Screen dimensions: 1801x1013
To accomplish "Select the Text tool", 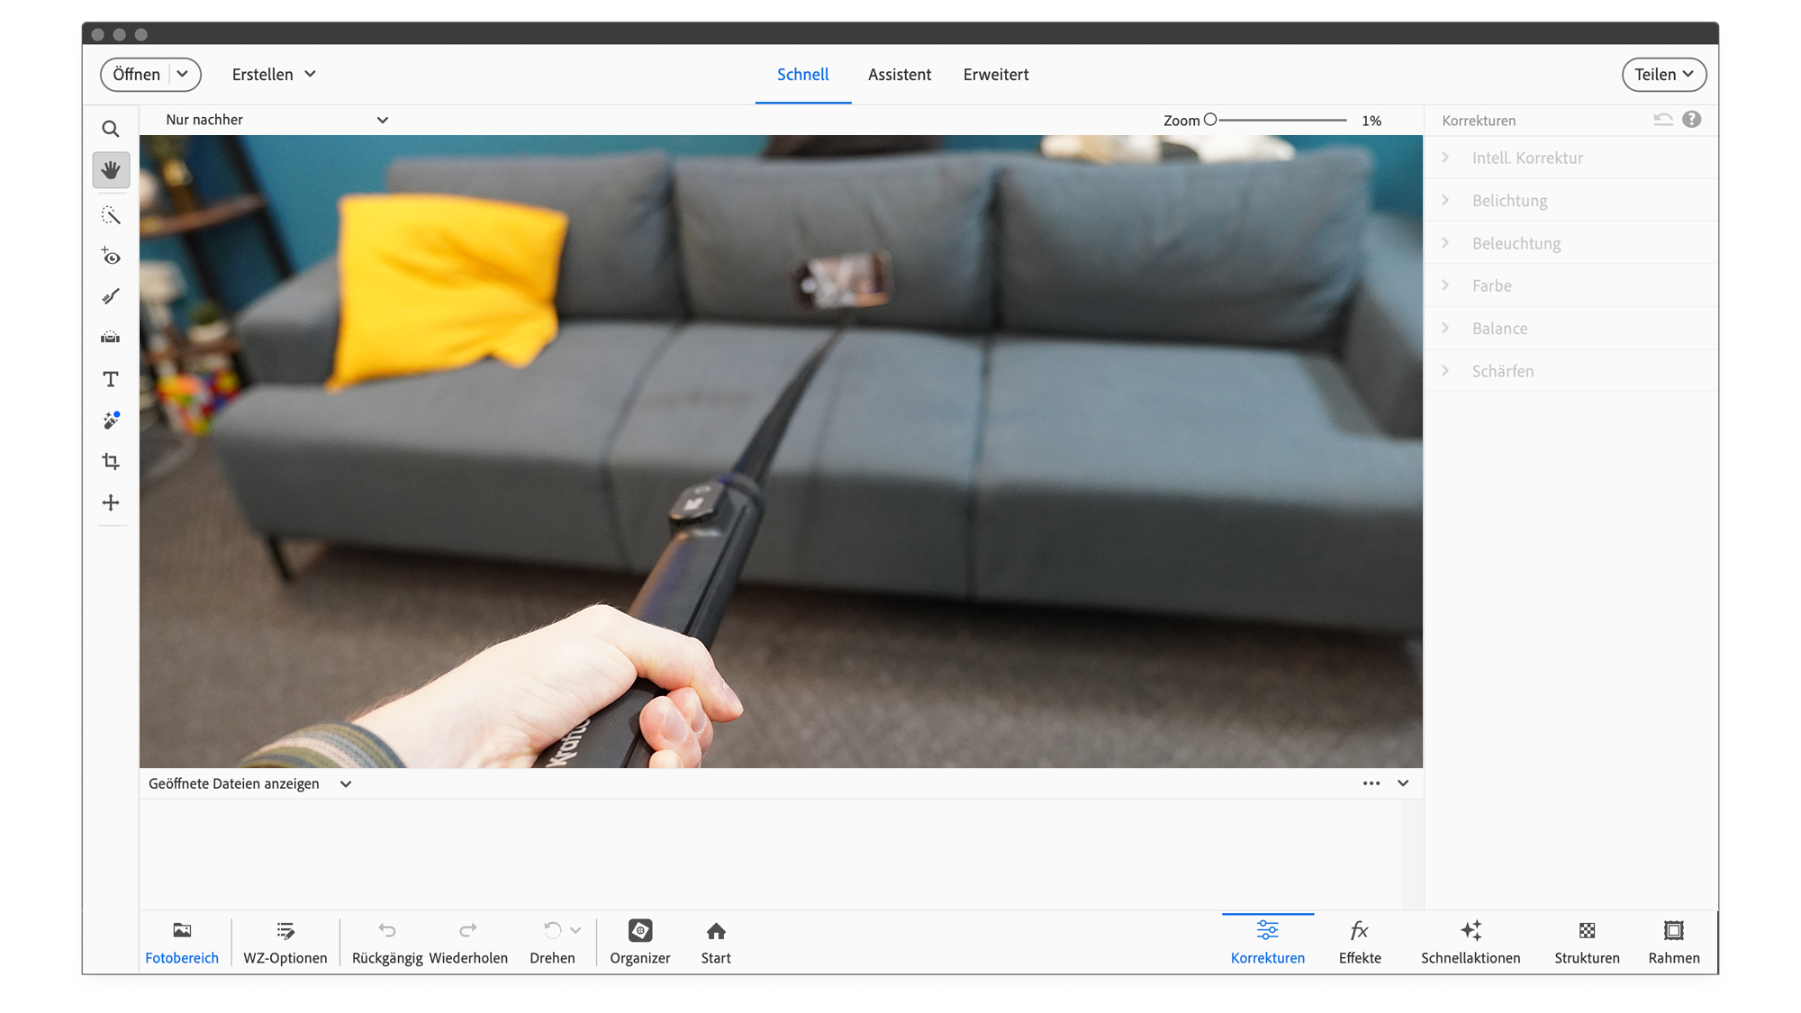I will 111,379.
